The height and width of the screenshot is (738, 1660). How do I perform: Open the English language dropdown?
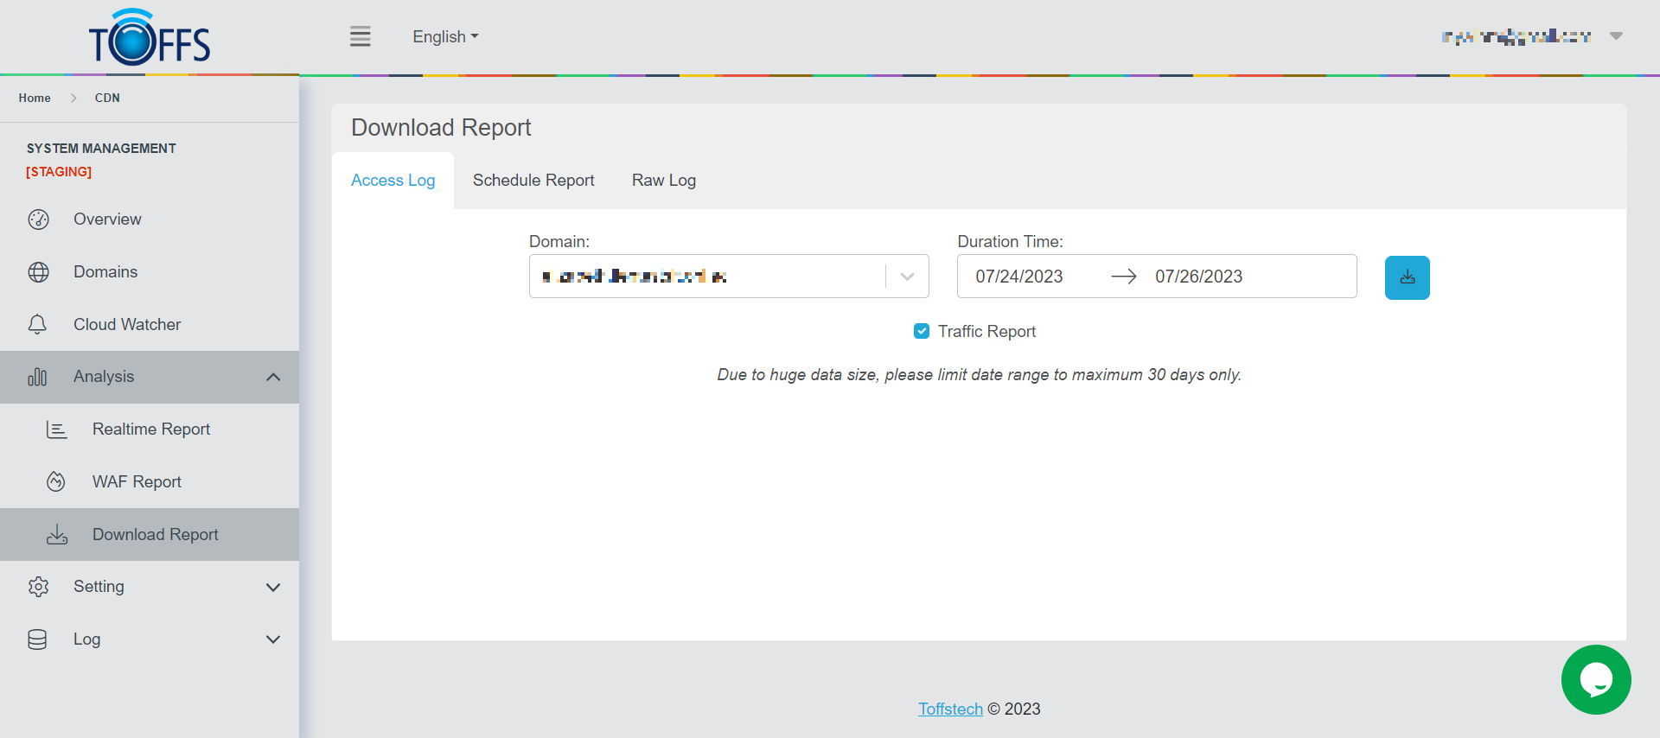[x=445, y=36]
